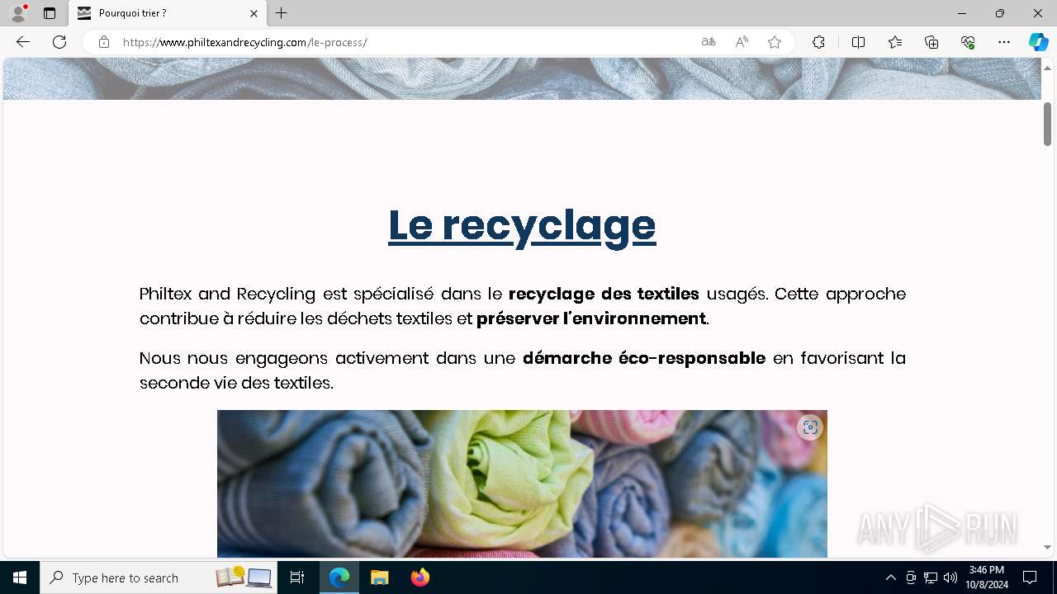Open the Collections panel
Image resolution: width=1057 pixels, height=594 pixels.
(x=931, y=42)
